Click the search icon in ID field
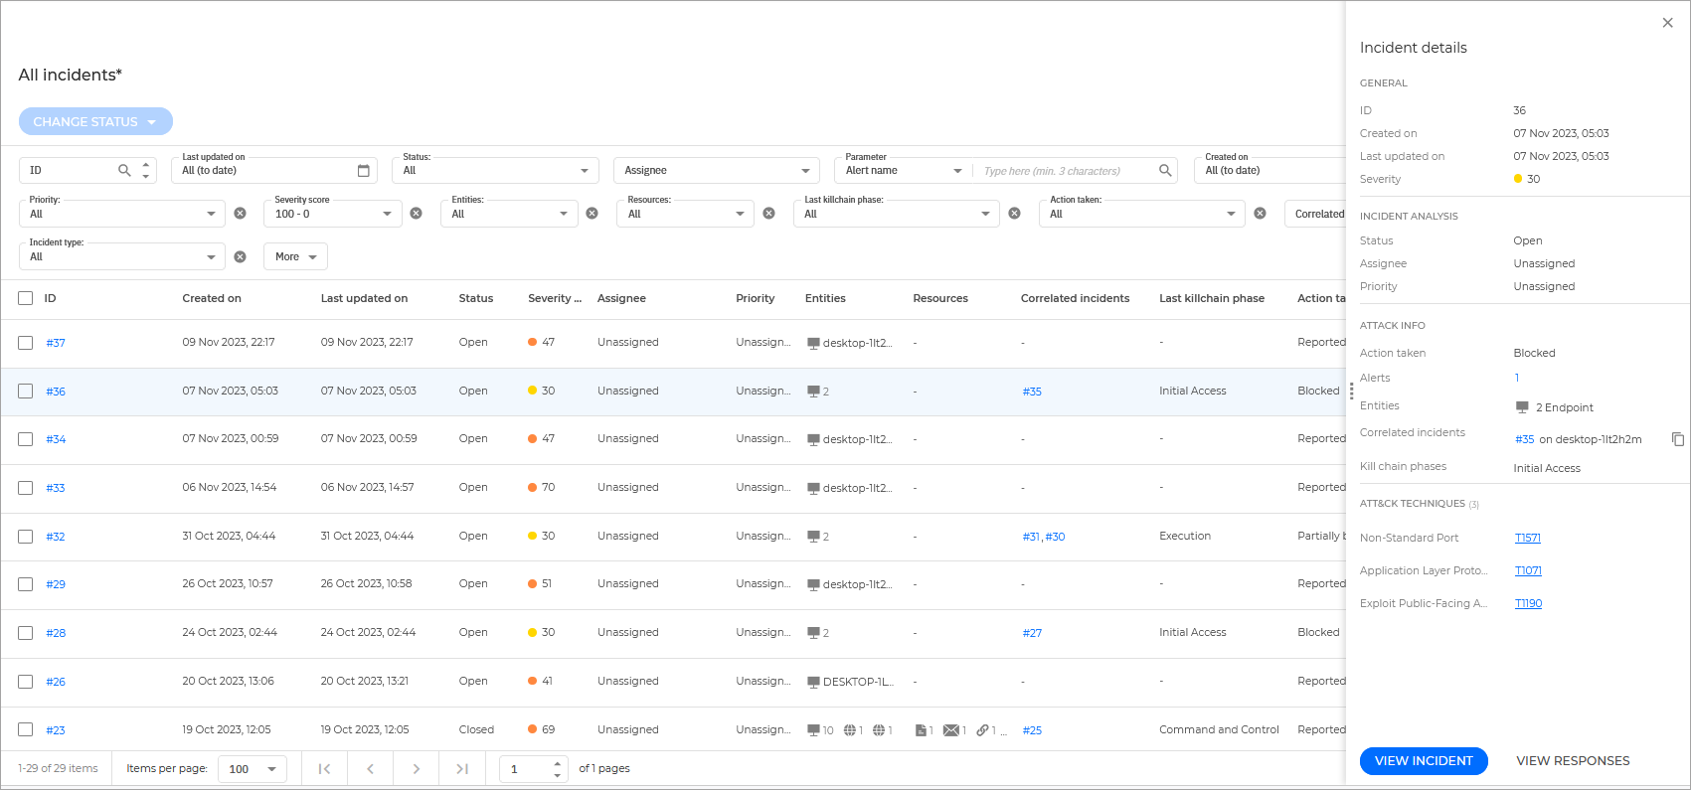1691x790 pixels. point(124,171)
